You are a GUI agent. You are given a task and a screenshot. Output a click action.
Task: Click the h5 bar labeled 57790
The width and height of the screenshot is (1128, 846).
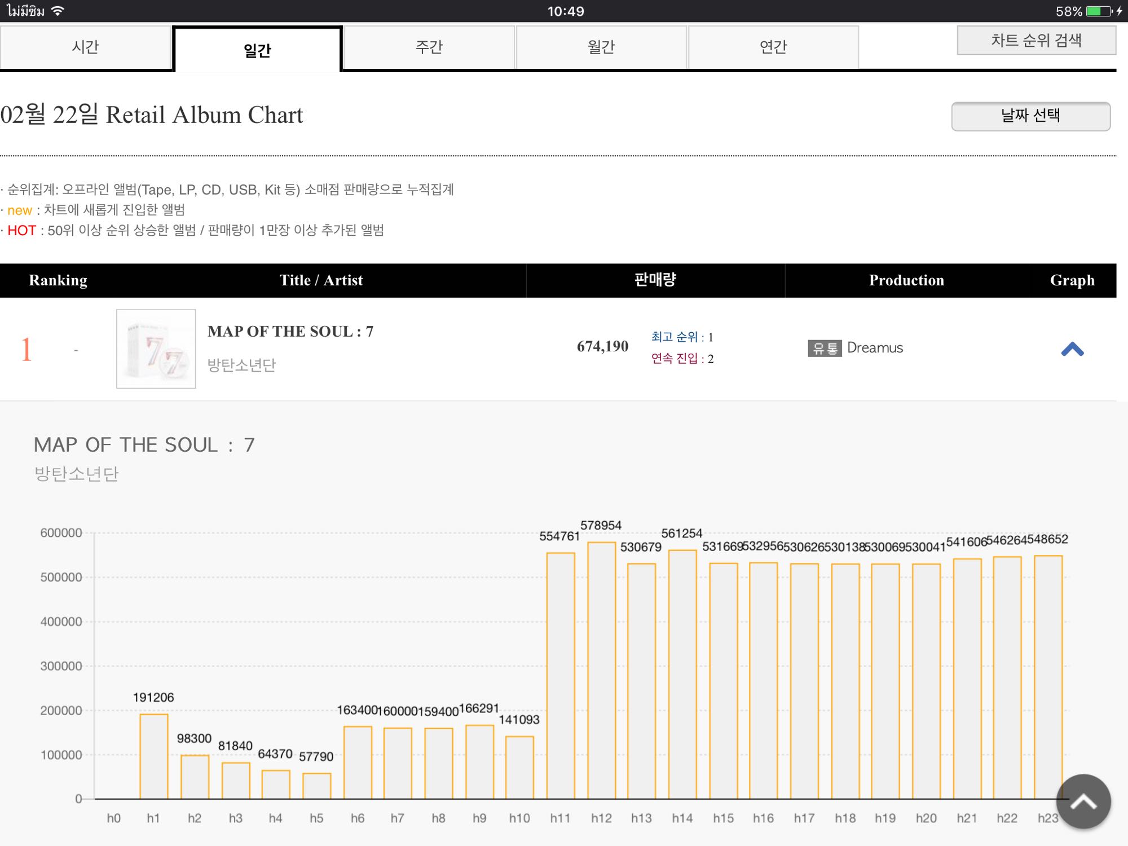pyautogui.click(x=317, y=786)
